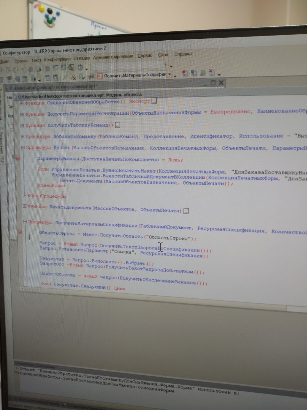This screenshot has width=307, height=410.
Task: Click УправлениеПечатью.ВывестиТабличныйДокументВКоллекцию text
Action: click(x=128, y=177)
